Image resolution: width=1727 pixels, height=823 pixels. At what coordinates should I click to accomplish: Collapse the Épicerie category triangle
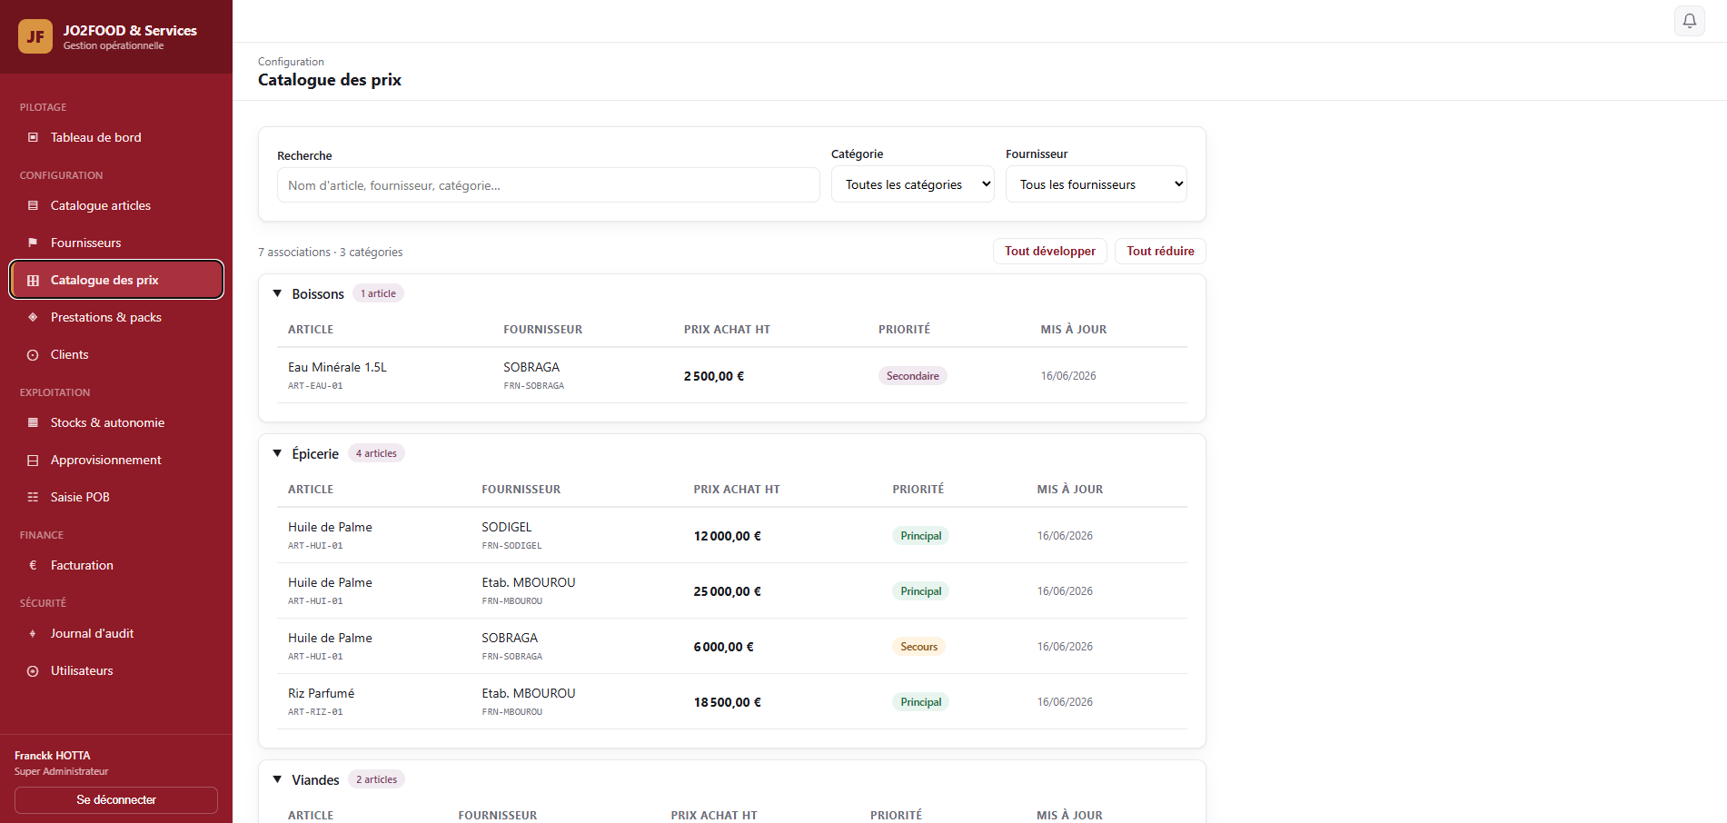coord(278,453)
